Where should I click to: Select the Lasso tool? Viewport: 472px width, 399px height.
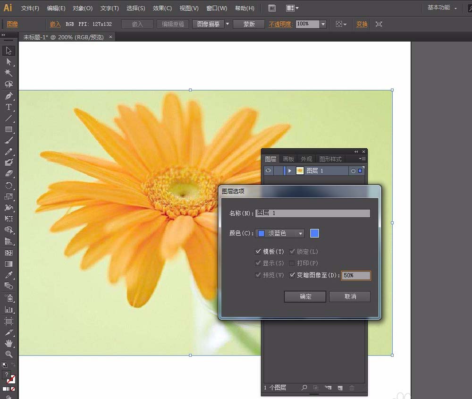coord(8,85)
